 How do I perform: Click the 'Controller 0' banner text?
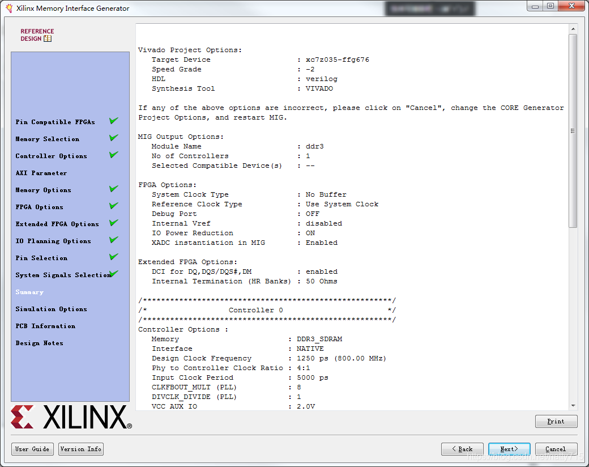pyautogui.click(x=255, y=310)
